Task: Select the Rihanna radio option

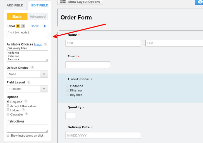Action: (68, 90)
